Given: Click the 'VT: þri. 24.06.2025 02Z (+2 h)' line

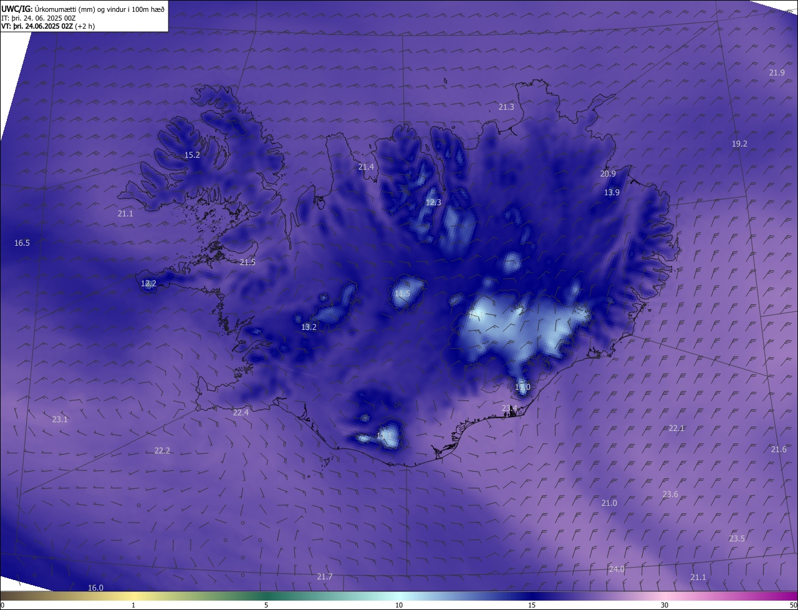Looking at the screenshot, I should 48,26.
